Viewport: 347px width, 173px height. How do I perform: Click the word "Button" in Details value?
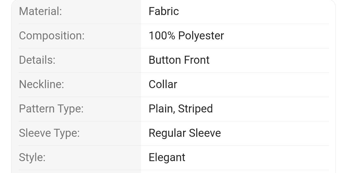[165, 60]
